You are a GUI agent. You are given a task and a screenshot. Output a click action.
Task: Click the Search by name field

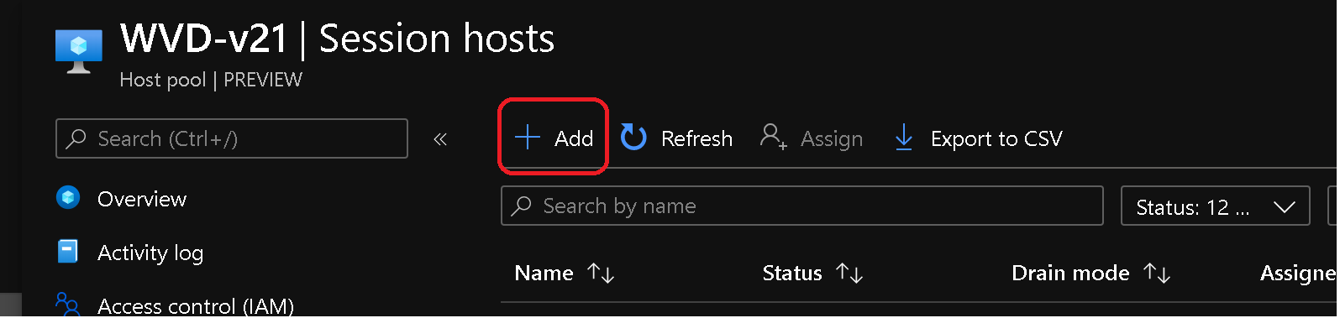(x=802, y=206)
